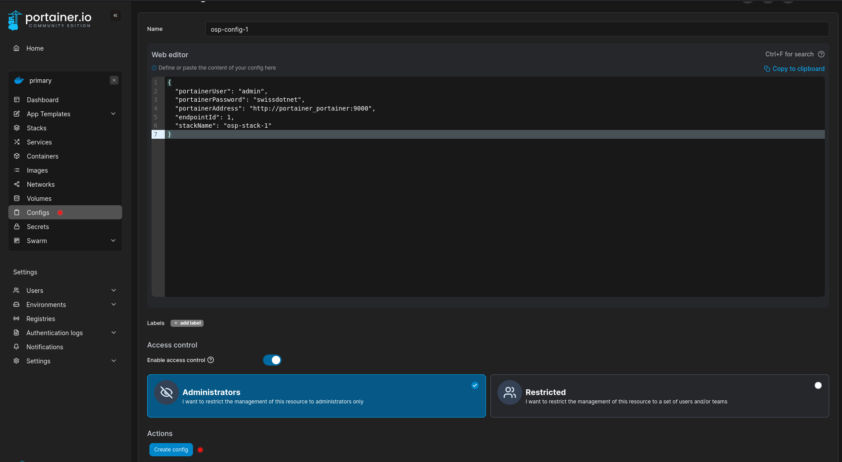Click the Create config button
The image size is (842, 462).
click(171, 450)
